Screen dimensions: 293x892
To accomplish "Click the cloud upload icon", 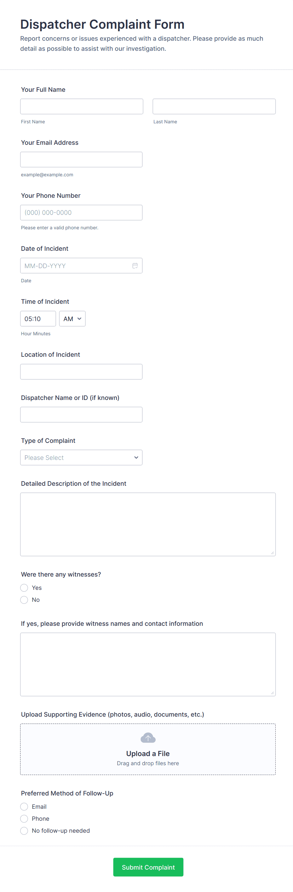I will point(148,738).
